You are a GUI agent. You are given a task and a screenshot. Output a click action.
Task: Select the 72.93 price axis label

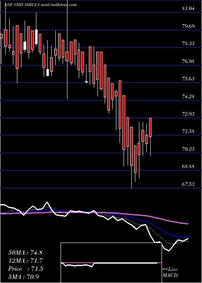188,114
